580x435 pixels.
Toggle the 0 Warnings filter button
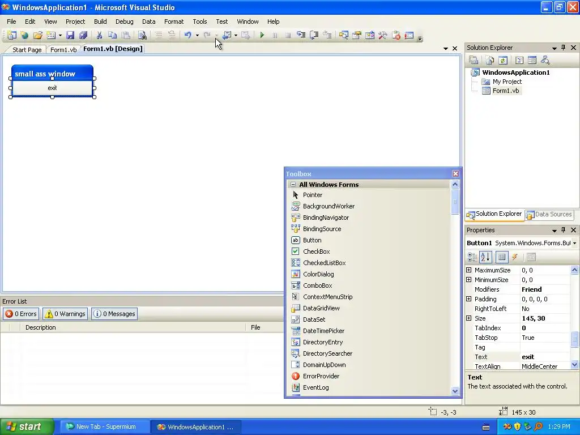point(65,314)
